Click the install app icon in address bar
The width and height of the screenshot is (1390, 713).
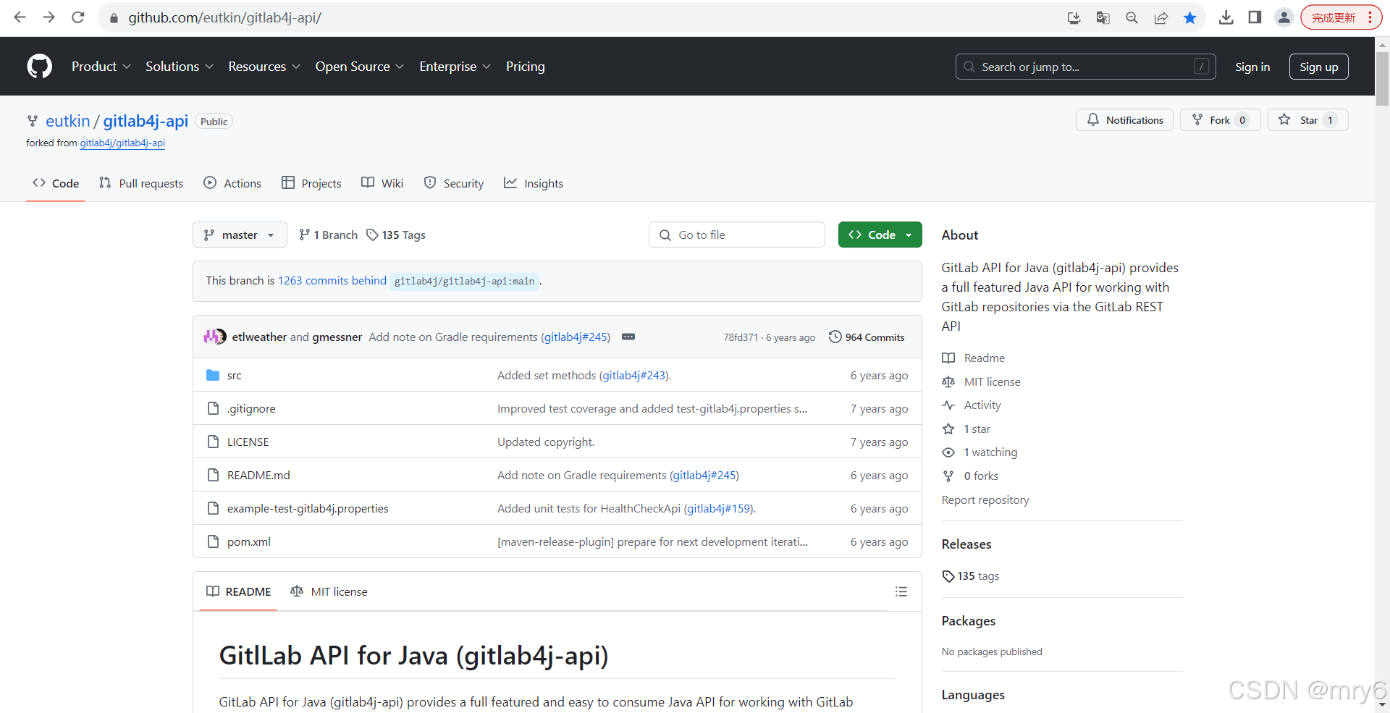tap(1074, 17)
